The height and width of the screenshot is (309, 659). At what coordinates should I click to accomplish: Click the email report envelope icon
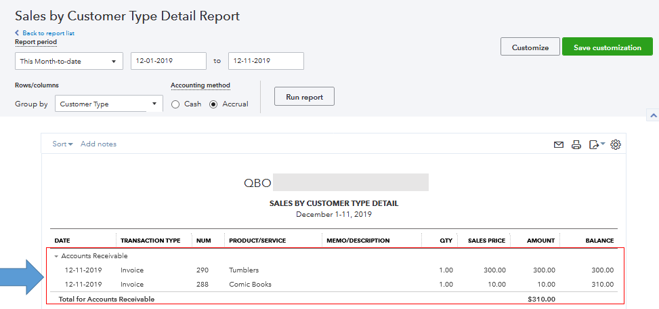point(559,144)
